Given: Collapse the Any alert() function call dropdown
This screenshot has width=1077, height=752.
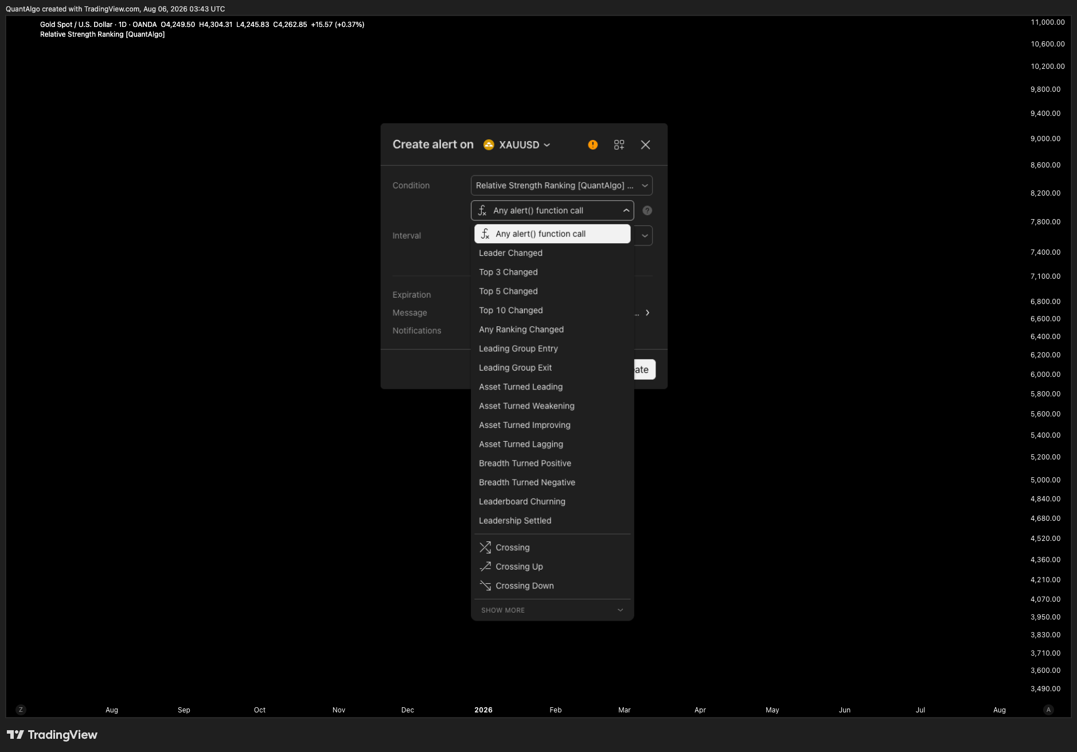Looking at the screenshot, I should (552, 211).
